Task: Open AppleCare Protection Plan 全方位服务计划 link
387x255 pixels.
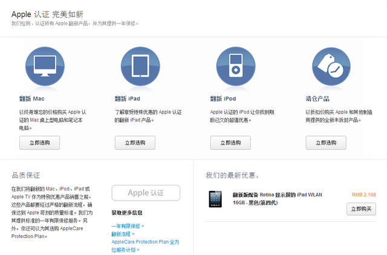Action: (x=145, y=245)
